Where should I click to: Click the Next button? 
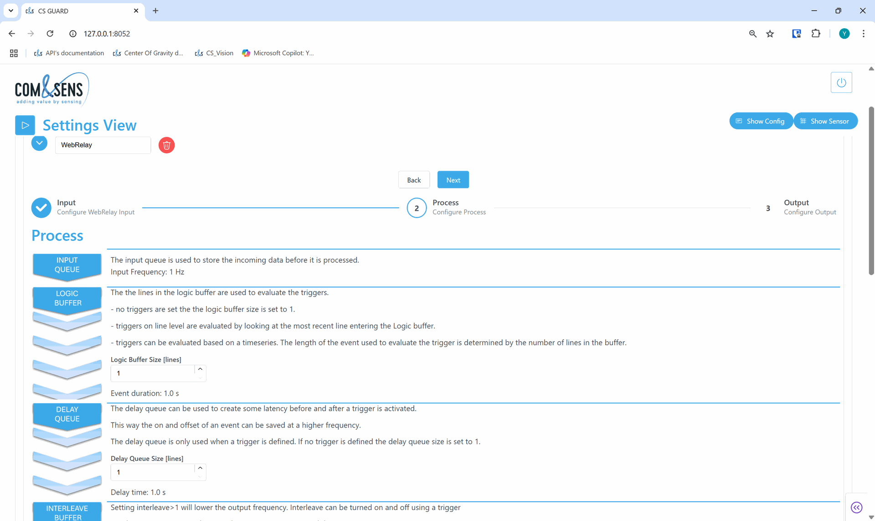453,180
